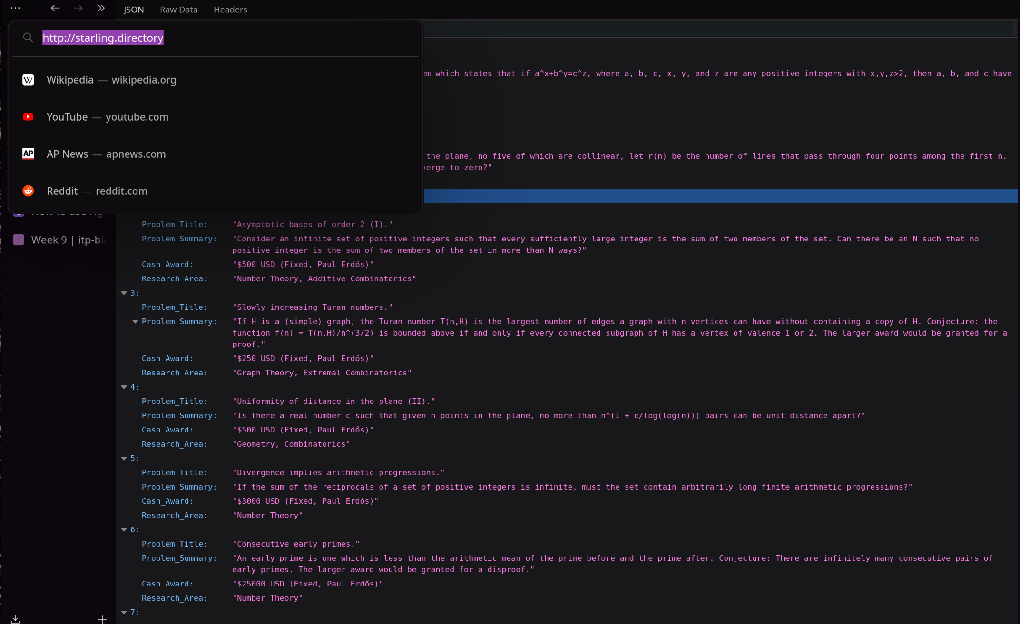Switch to the Headers tab
The height and width of the screenshot is (624, 1020).
230,10
